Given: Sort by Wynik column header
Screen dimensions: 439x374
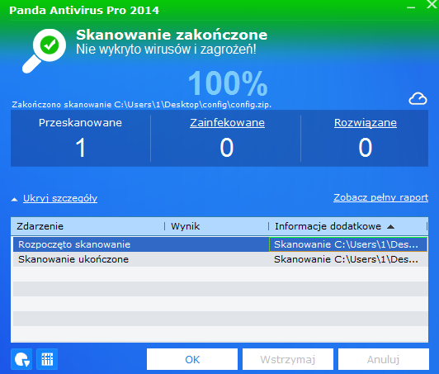Looking at the screenshot, I should 217,226.
